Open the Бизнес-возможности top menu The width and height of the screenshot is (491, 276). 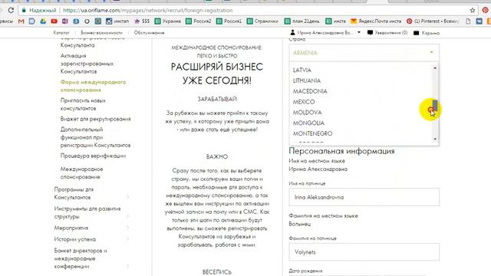pyautogui.click(x=101, y=32)
